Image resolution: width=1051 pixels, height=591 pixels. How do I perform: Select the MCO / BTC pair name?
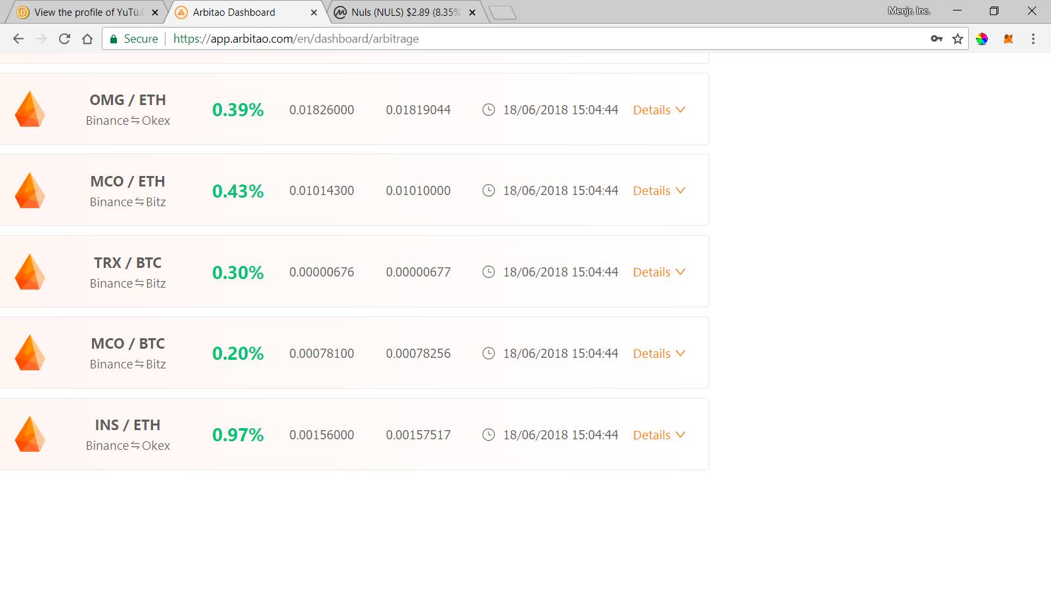pos(128,343)
